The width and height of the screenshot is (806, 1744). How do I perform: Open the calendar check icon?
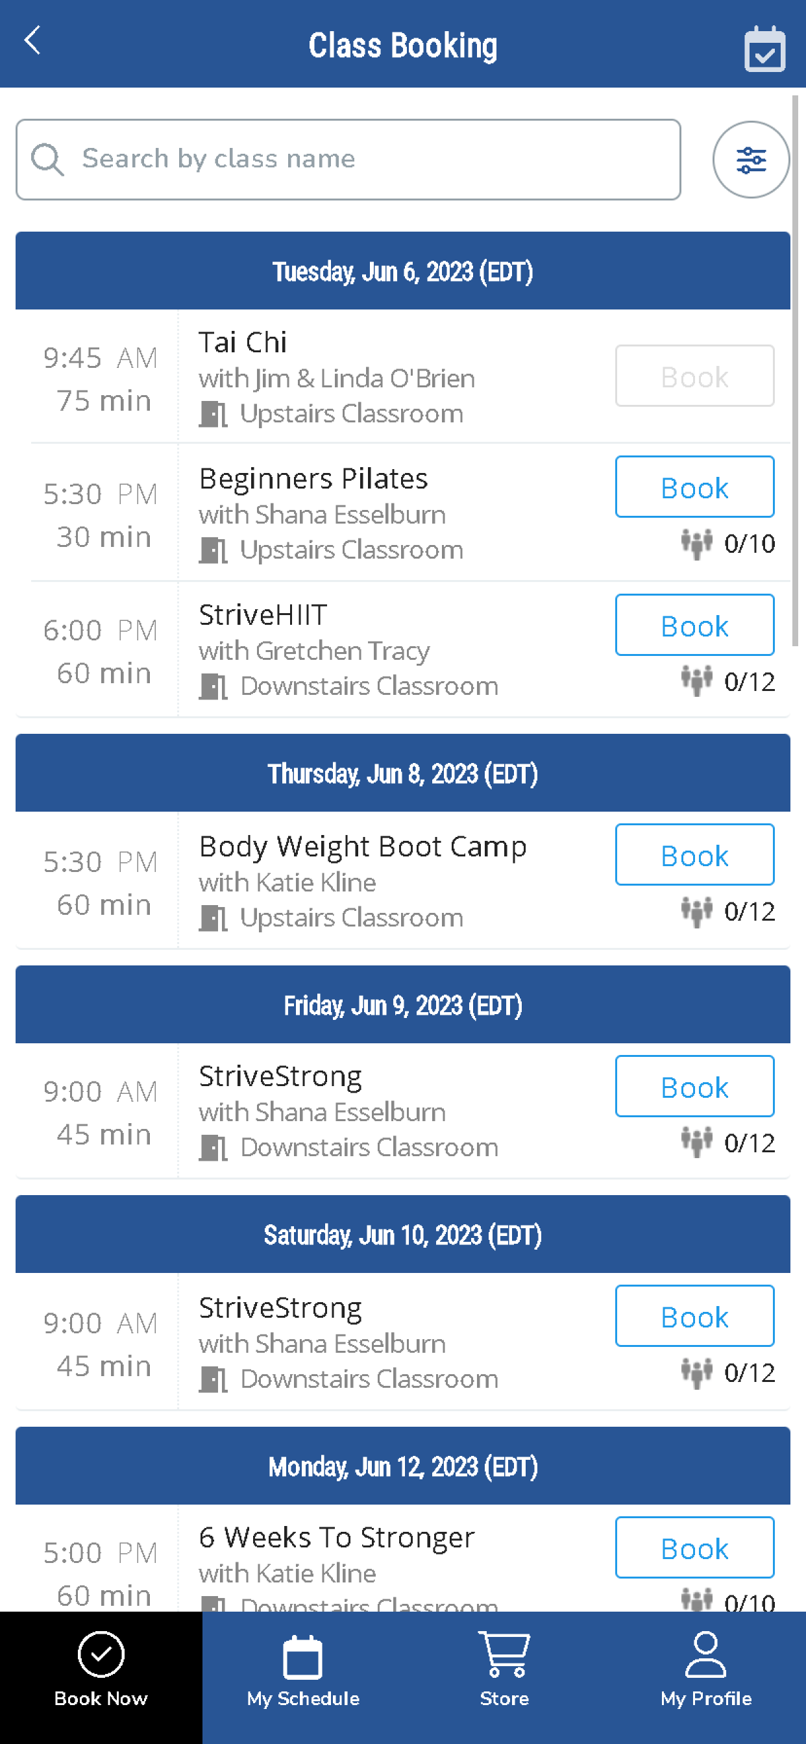click(764, 48)
